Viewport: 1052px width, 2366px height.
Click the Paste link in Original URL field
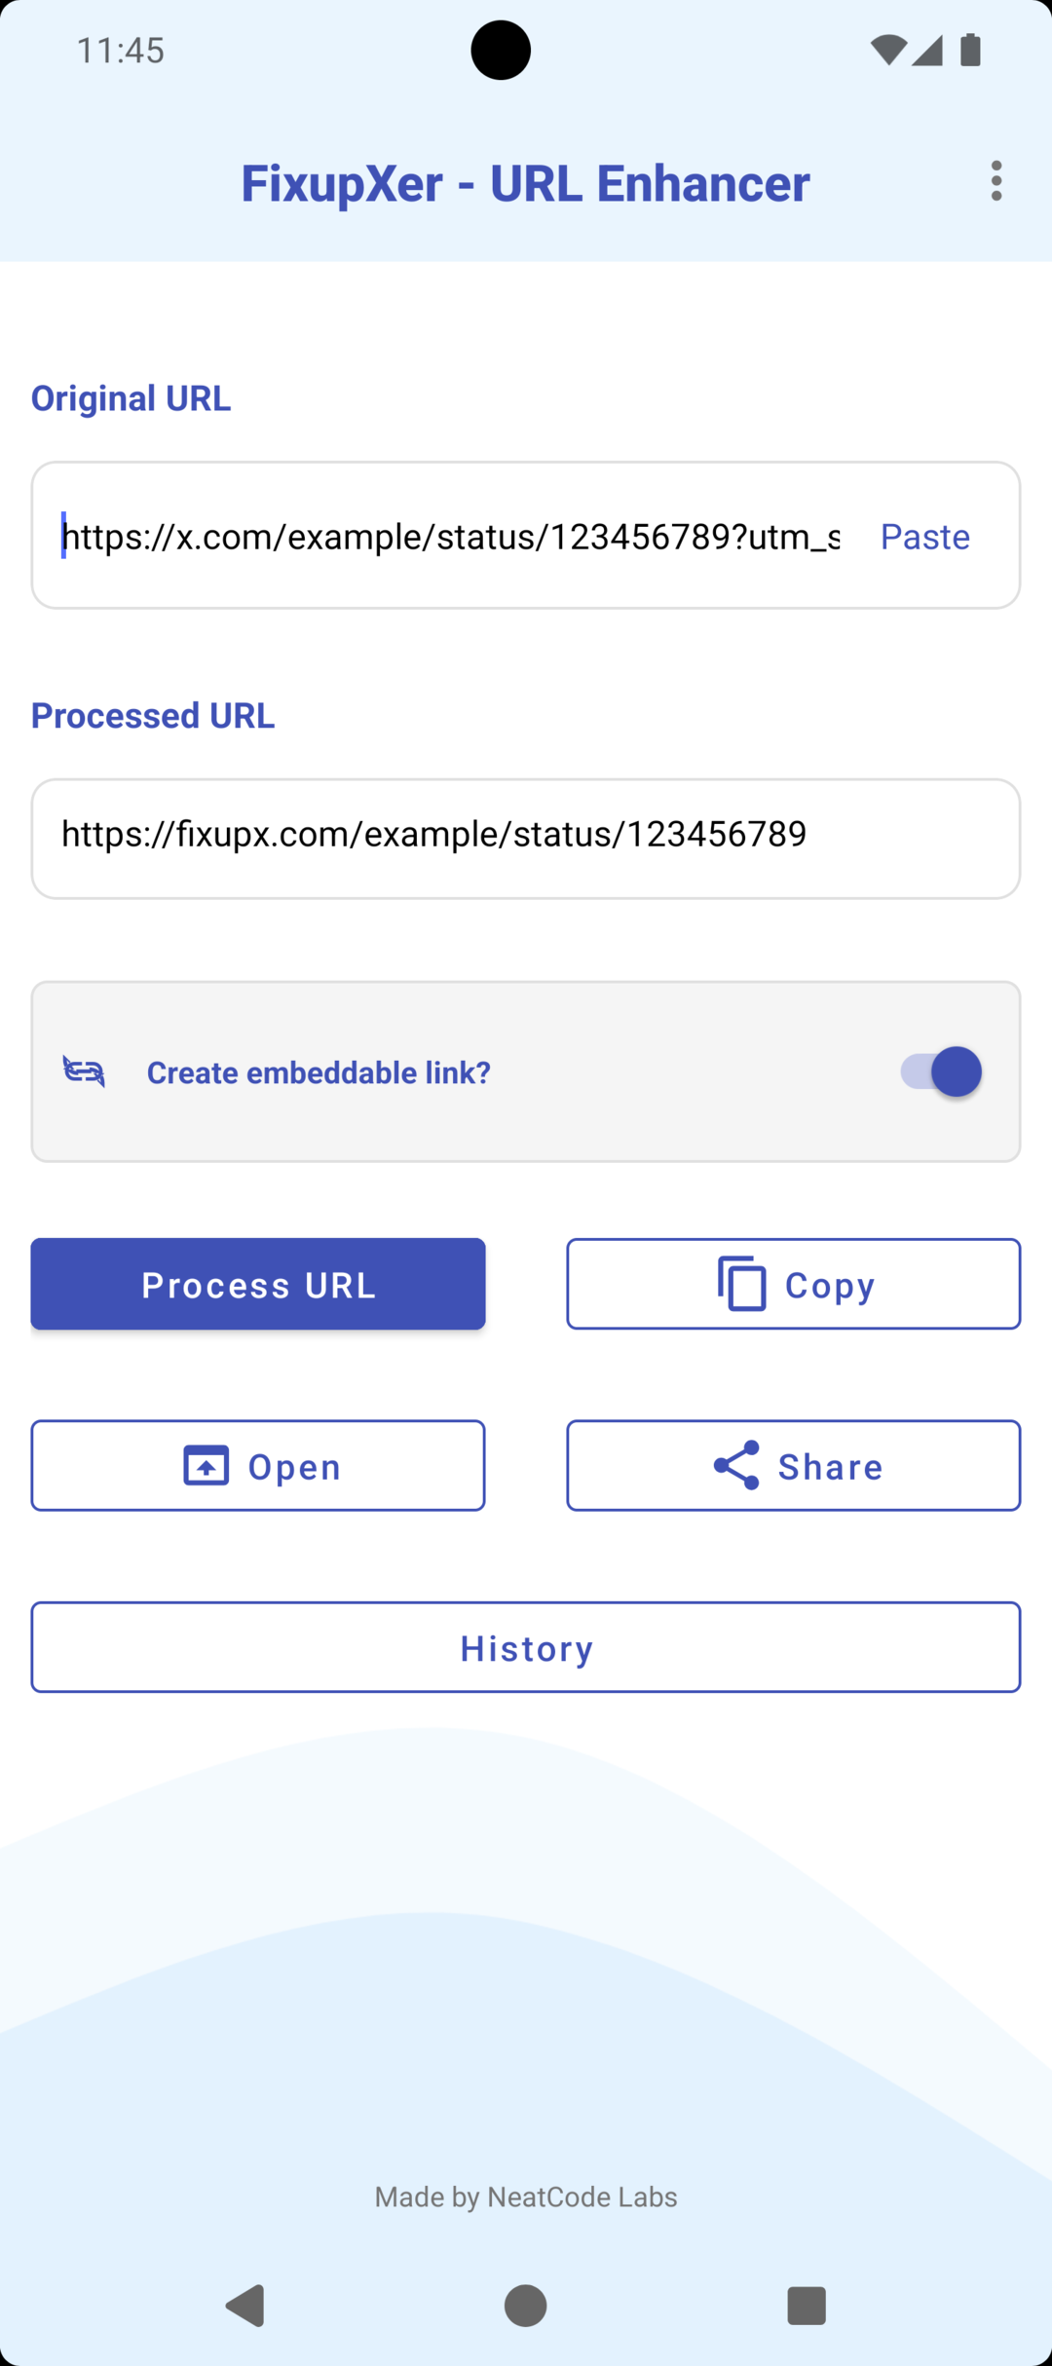[923, 536]
